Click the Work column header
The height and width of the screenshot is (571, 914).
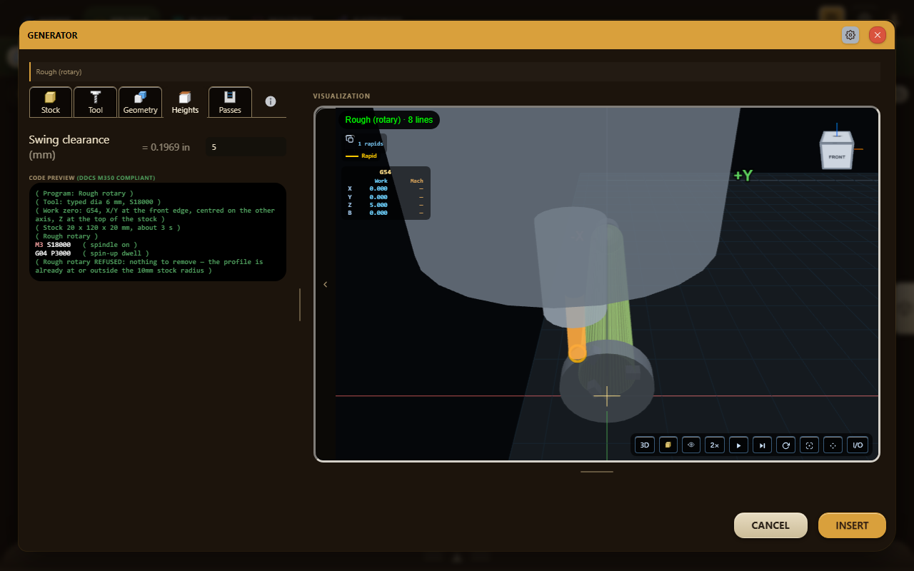381,181
